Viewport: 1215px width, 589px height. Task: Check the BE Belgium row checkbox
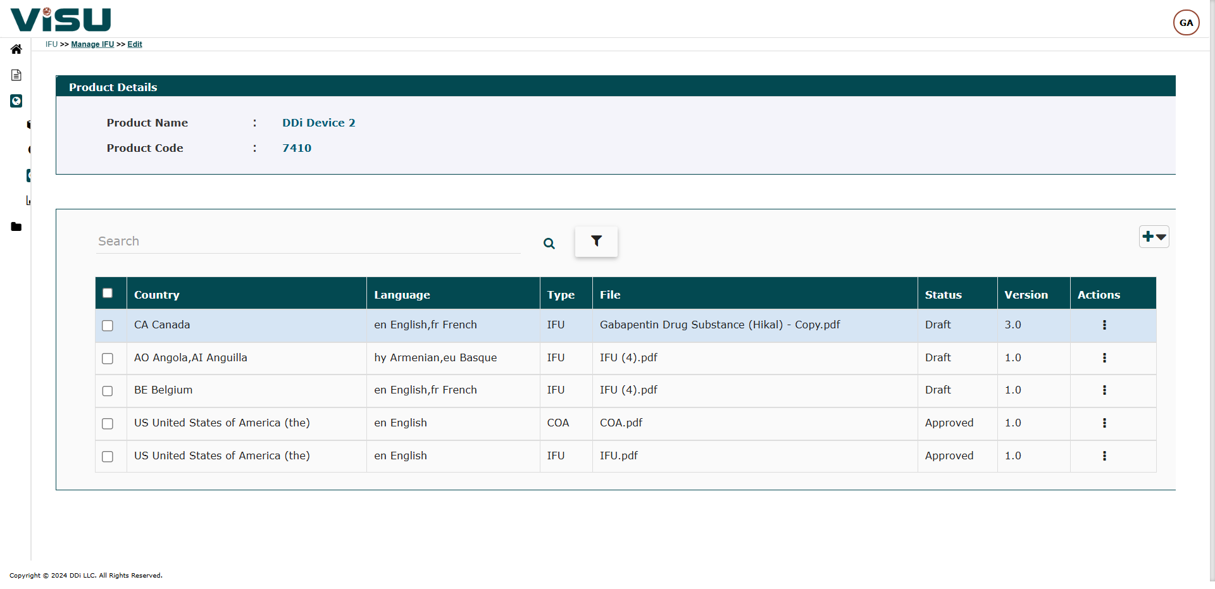pyautogui.click(x=108, y=391)
